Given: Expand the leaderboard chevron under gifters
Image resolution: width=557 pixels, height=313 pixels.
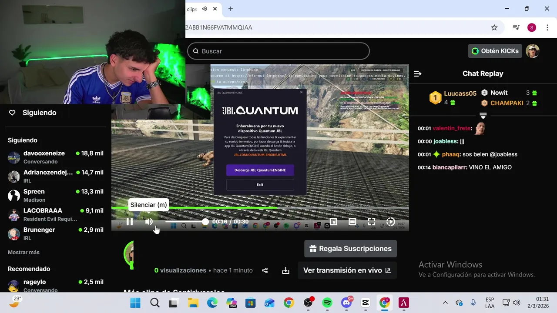Looking at the screenshot, I should click(483, 115).
